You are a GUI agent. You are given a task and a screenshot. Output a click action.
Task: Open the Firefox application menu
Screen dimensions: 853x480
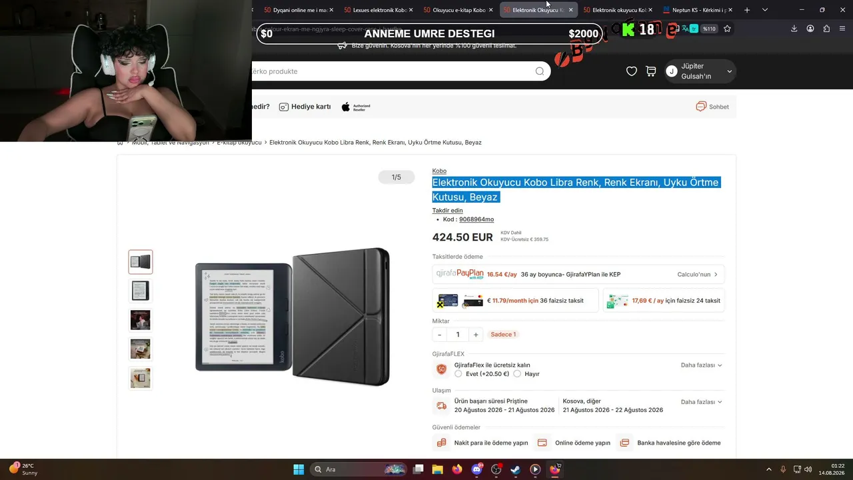[843, 29]
